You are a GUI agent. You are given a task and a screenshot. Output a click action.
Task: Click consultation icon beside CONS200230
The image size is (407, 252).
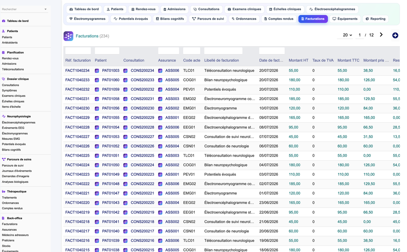coord(125,109)
